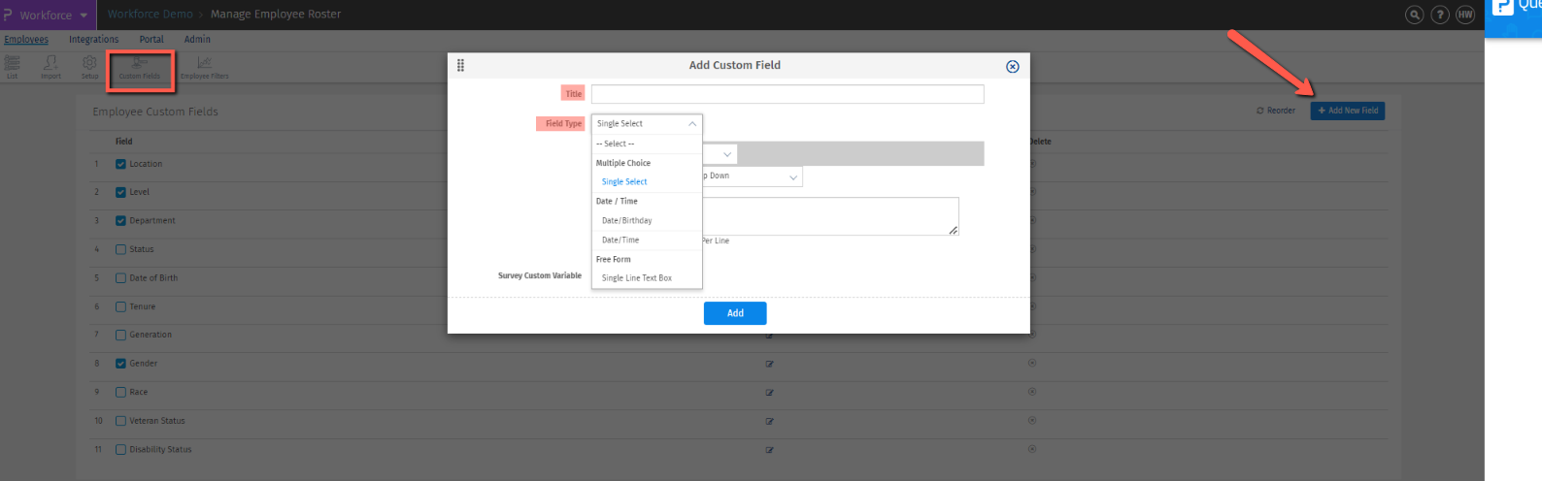
Task: Enable the Status field checkbox
Action: point(120,249)
